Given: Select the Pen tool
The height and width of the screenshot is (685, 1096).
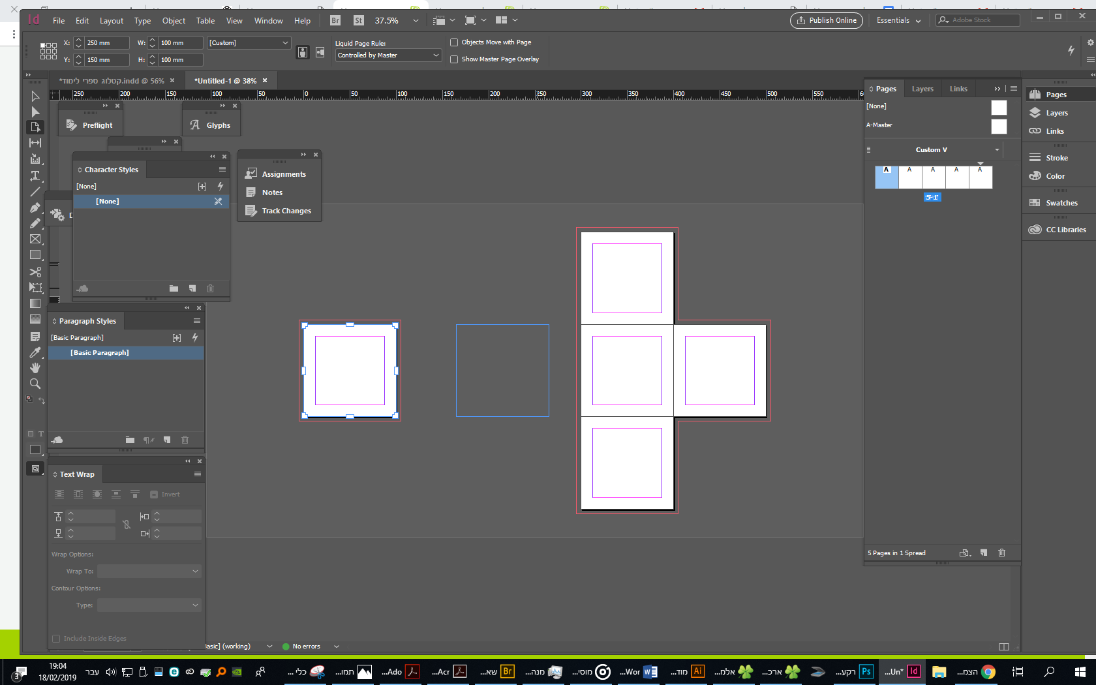Looking at the screenshot, I should pyautogui.click(x=35, y=207).
